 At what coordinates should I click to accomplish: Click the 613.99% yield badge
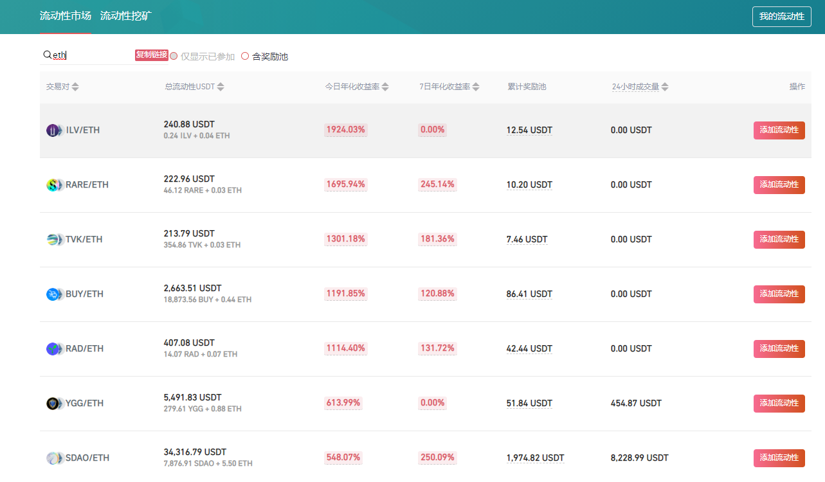click(343, 403)
